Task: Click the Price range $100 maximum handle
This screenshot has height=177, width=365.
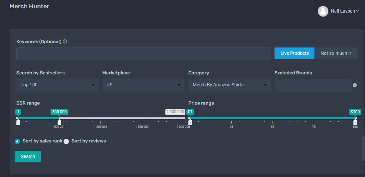Action: (355, 122)
